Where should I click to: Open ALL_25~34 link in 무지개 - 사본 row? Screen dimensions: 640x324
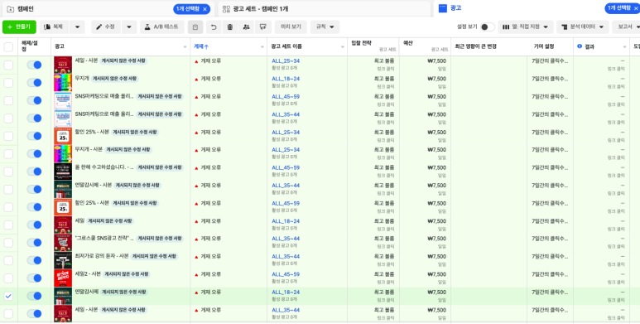tap(286, 150)
